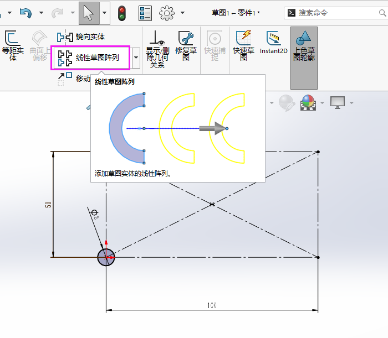The width and height of the screenshot is (388, 338).
Task: Click the 镜向实体 mirror entities tool
Action: click(81, 37)
